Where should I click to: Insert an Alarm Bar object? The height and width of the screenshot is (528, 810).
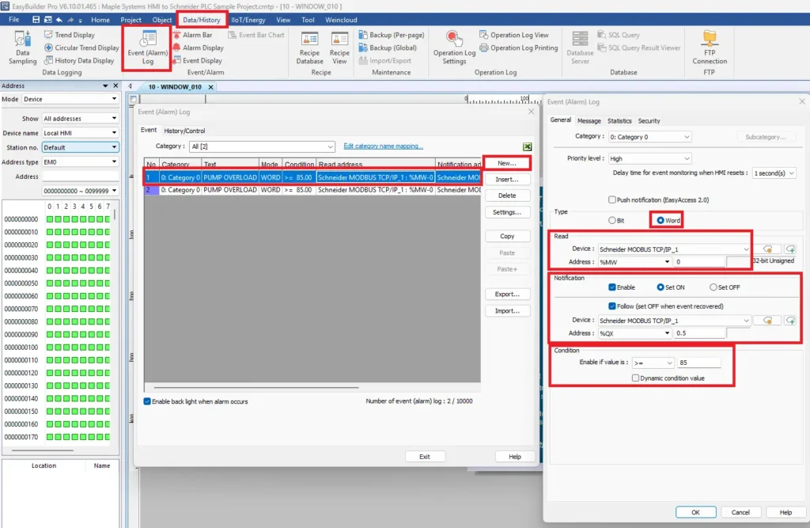click(x=192, y=35)
